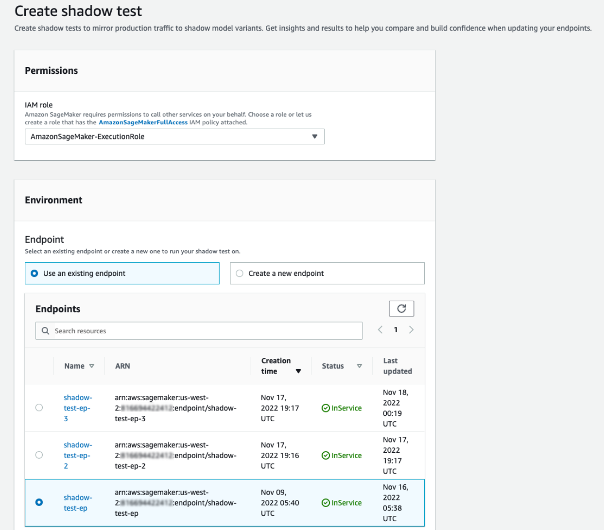Click page number 1 in pagination

click(396, 330)
